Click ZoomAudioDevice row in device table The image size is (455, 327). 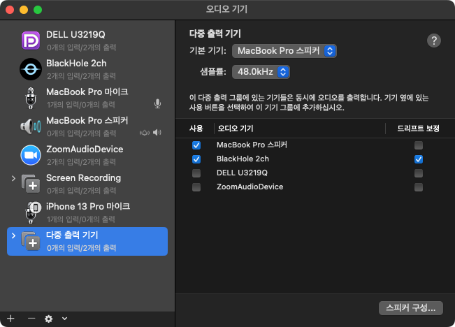pos(315,187)
